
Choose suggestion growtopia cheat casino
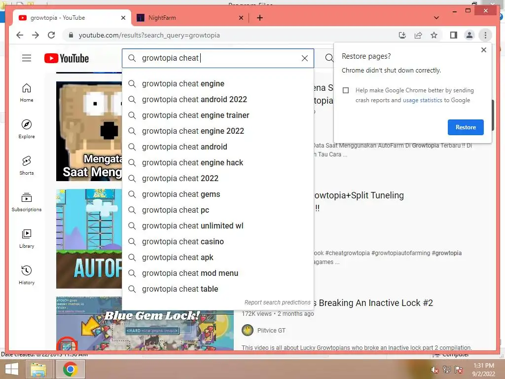tap(217, 242)
